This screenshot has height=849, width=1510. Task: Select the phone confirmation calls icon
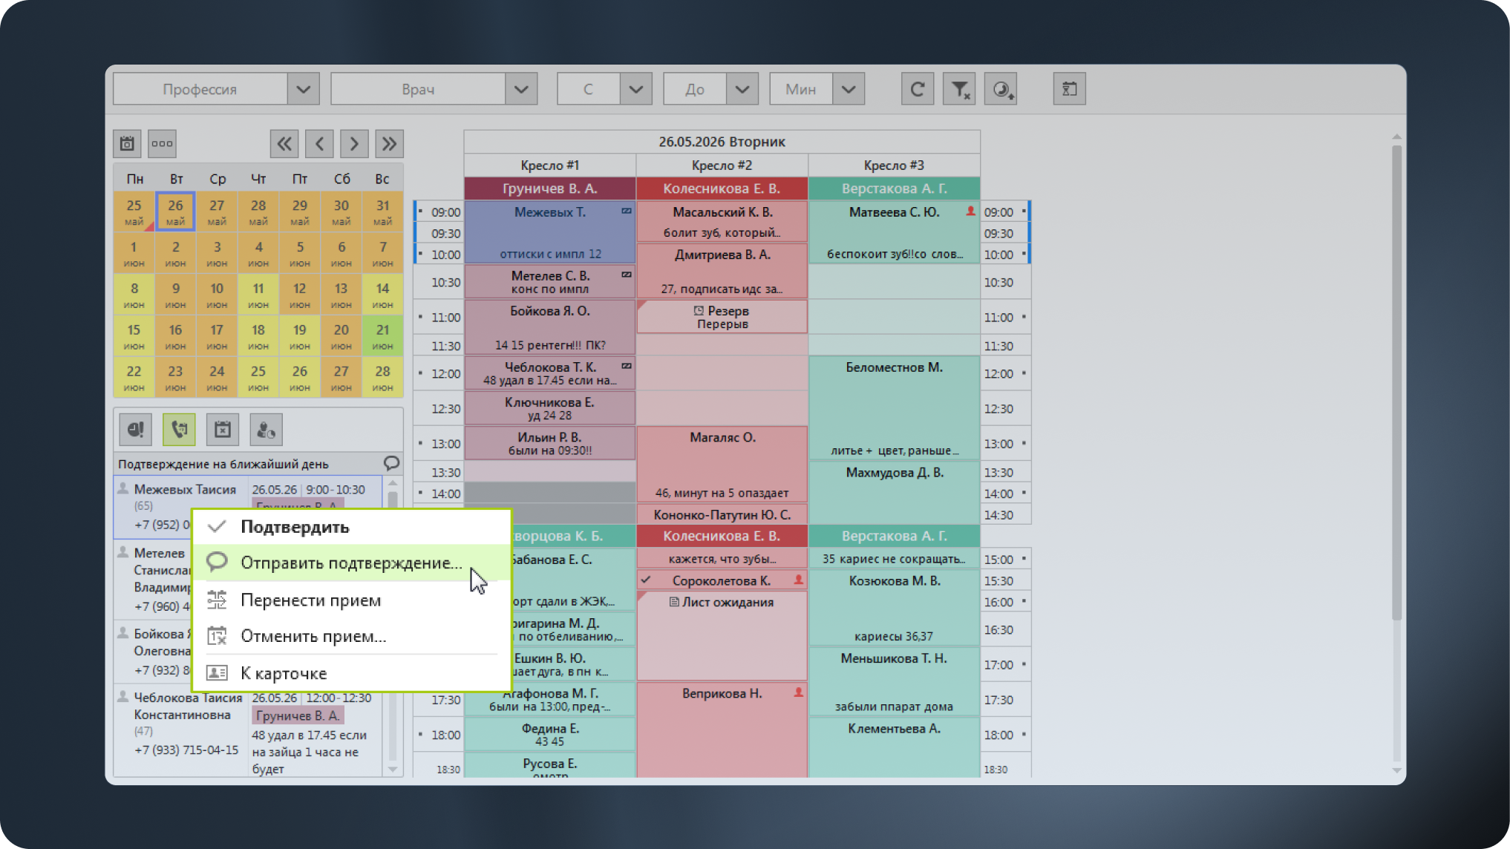click(179, 429)
